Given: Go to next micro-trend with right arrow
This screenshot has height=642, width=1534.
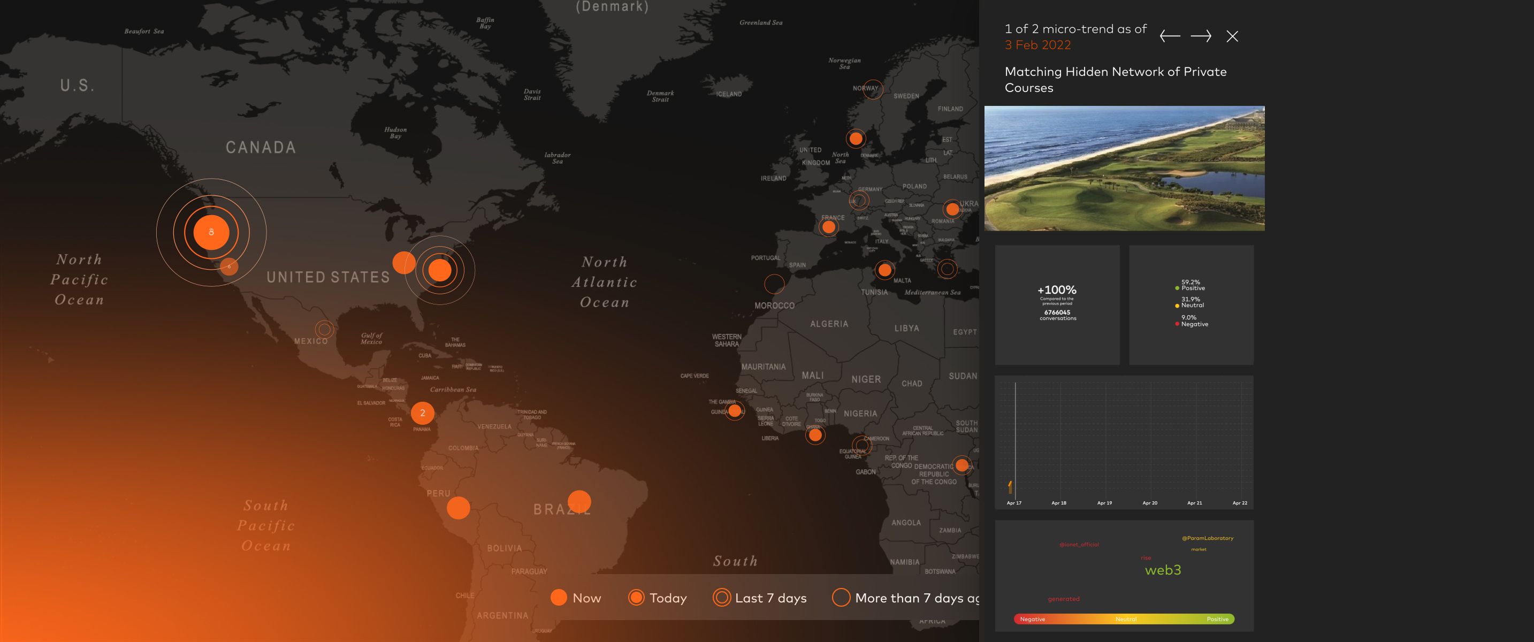Looking at the screenshot, I should (x=1201, y=36).
